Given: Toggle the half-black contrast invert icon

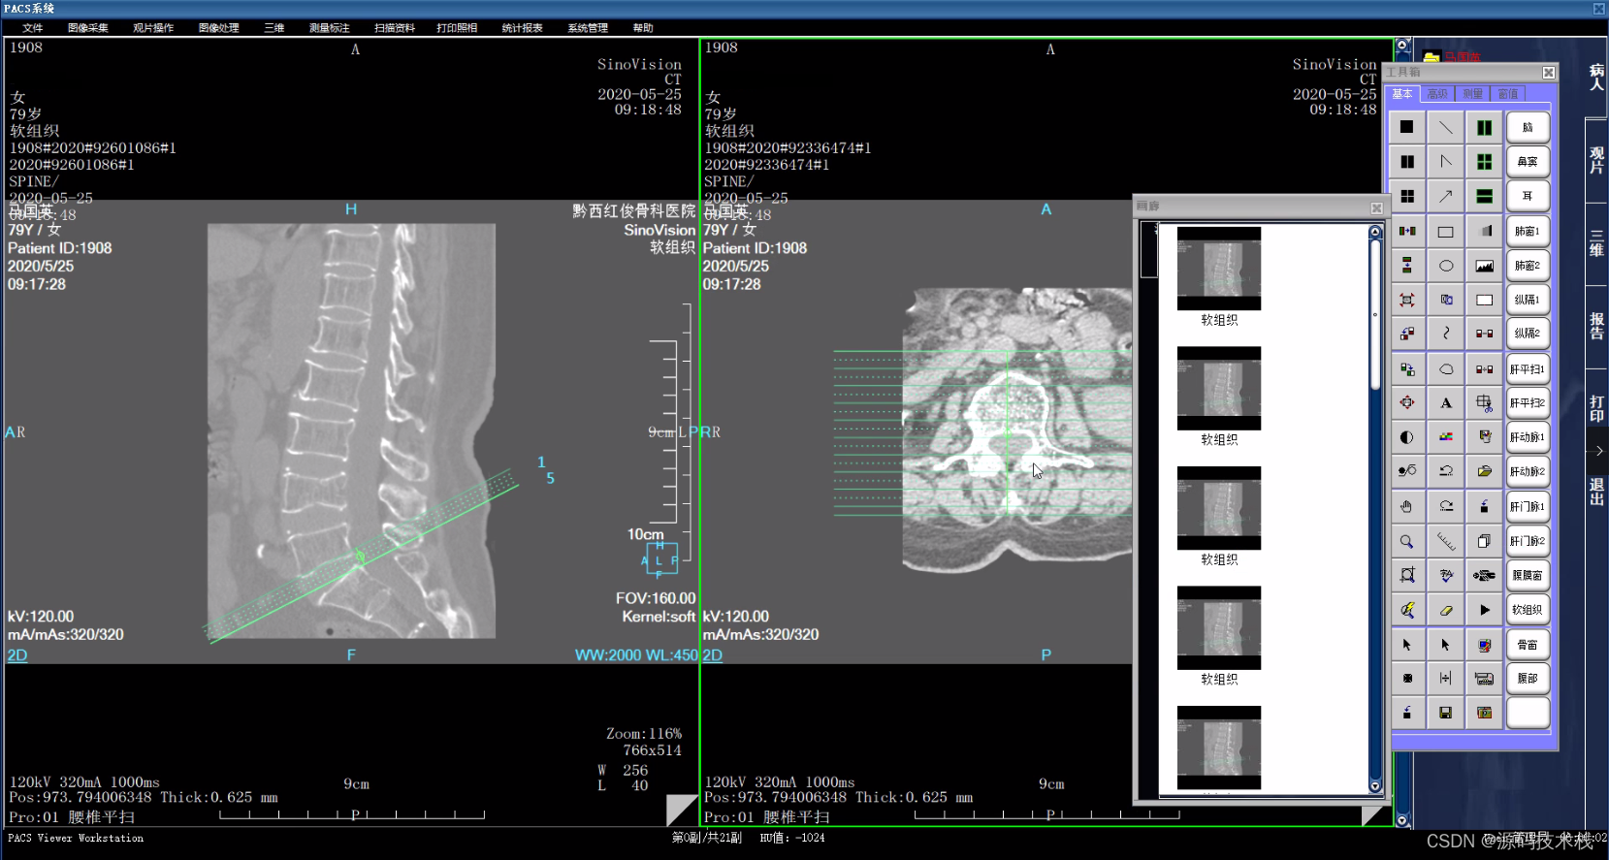Looking at the screenshot, I should point(1406,437).
